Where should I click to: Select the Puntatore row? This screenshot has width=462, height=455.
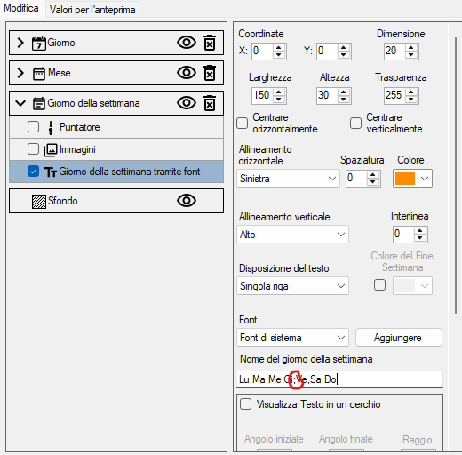point(116,127)
